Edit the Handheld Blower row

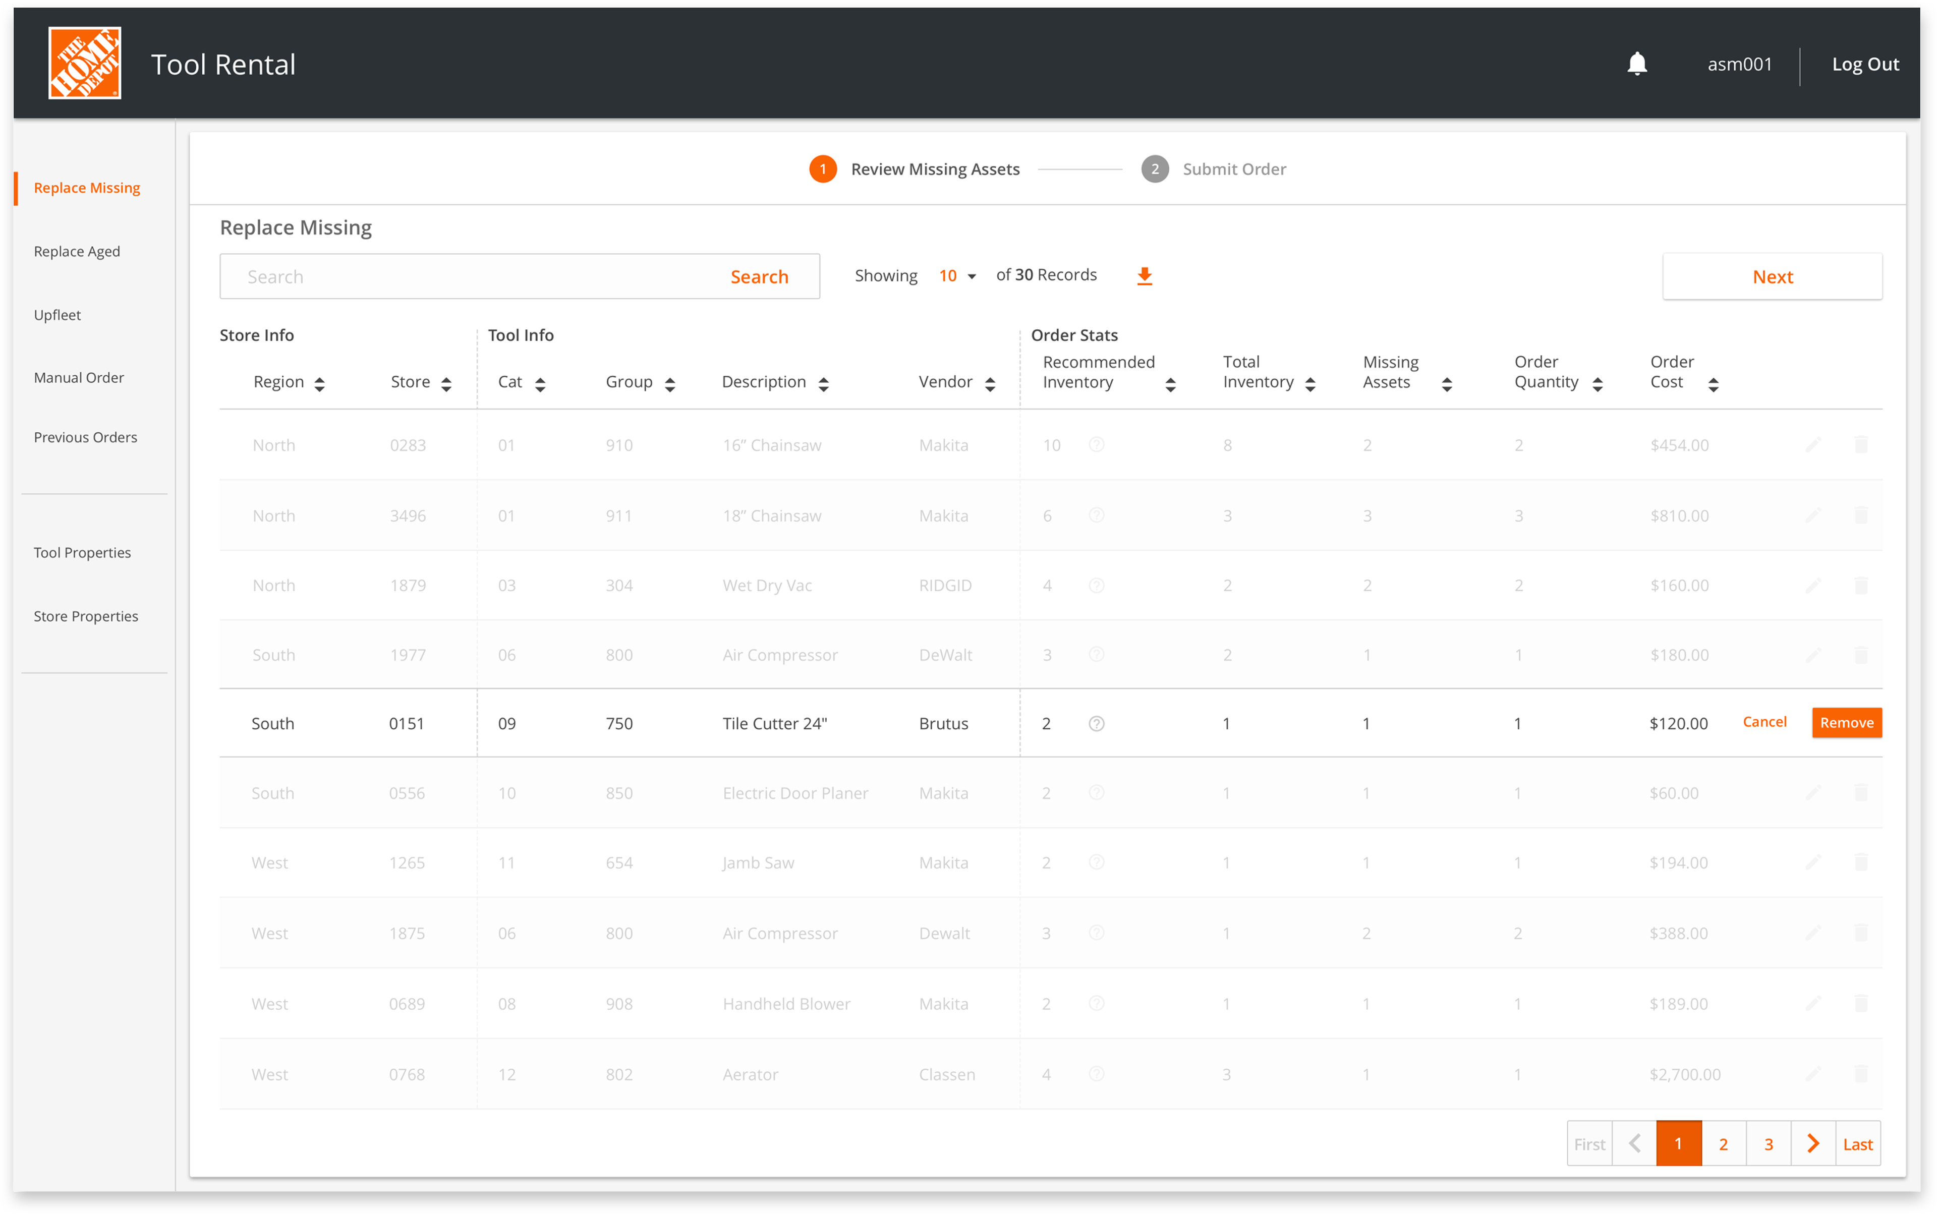[1813, 1004]
